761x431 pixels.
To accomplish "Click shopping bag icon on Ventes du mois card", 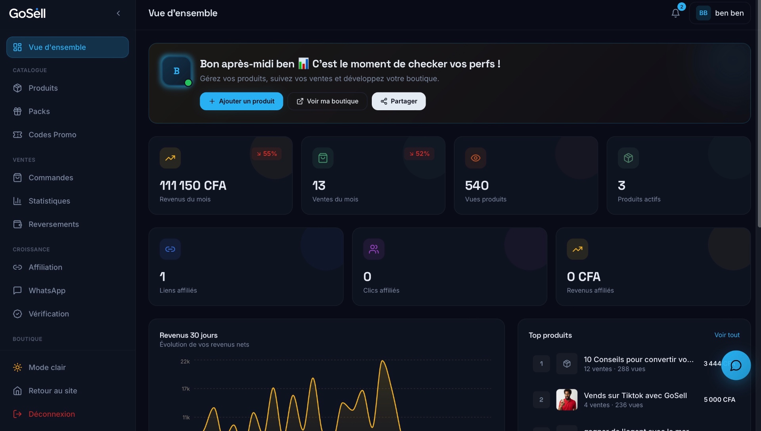I will (x=323, y=158).
